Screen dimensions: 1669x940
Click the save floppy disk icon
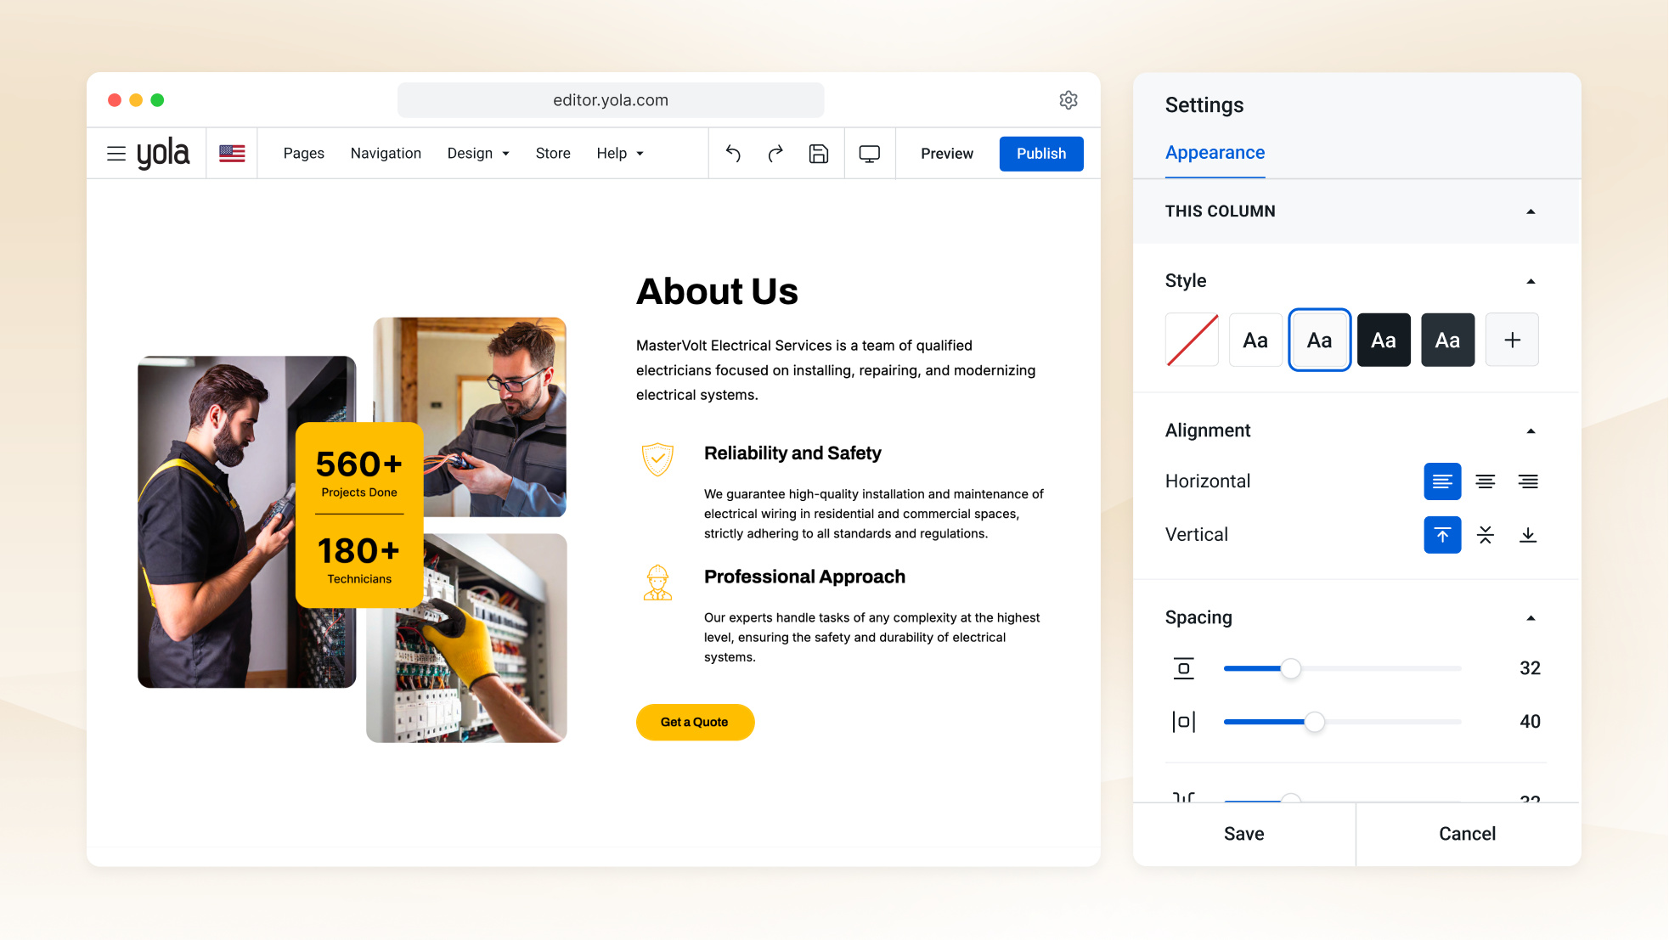pos(819,154)
